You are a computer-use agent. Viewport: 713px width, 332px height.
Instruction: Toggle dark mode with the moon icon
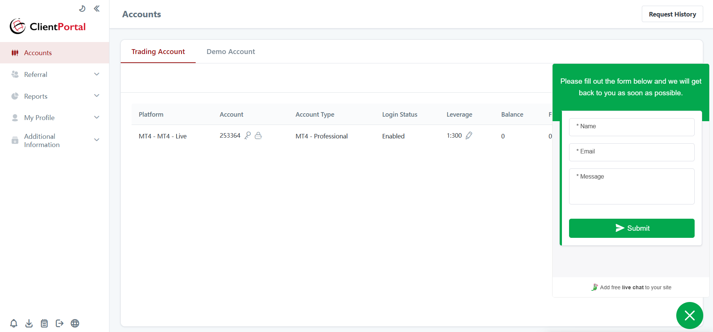pyautogui.click(x=82, y=9)
